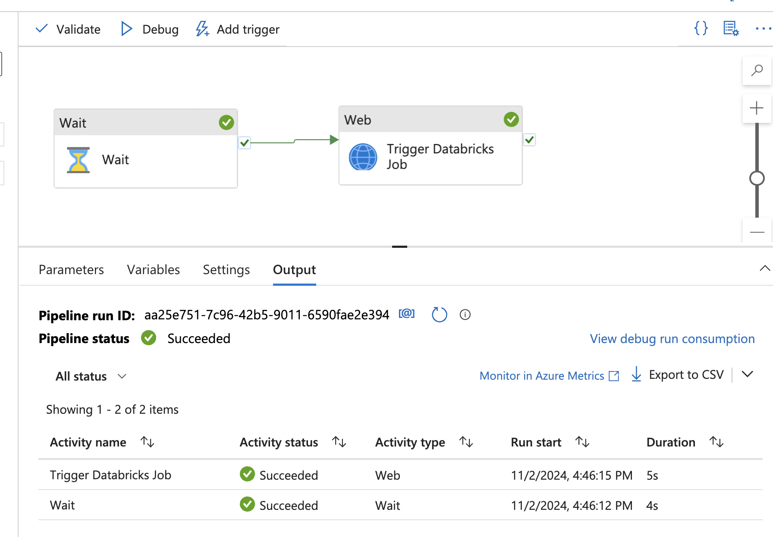Click Trigger Databricks Job success output checkbox
The height and width of the screenshot is (537, 773).
pyautogui.click(x=529, y=140)
